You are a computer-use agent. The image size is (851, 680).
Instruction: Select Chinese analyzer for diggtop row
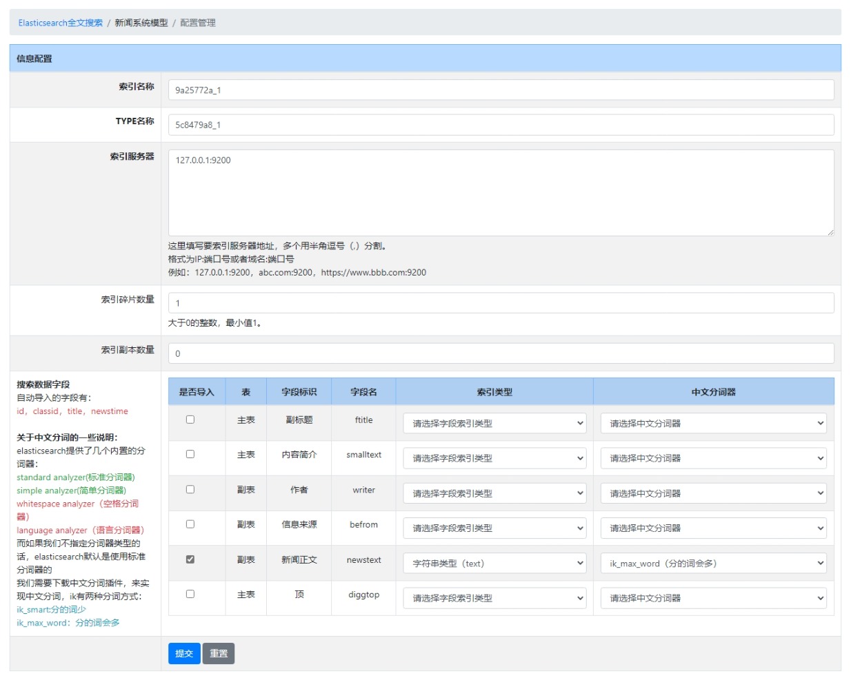pos(714,598)
